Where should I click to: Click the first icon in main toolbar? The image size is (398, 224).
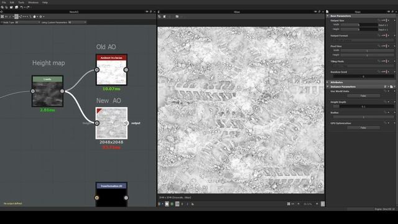click(x=2, y=7)
